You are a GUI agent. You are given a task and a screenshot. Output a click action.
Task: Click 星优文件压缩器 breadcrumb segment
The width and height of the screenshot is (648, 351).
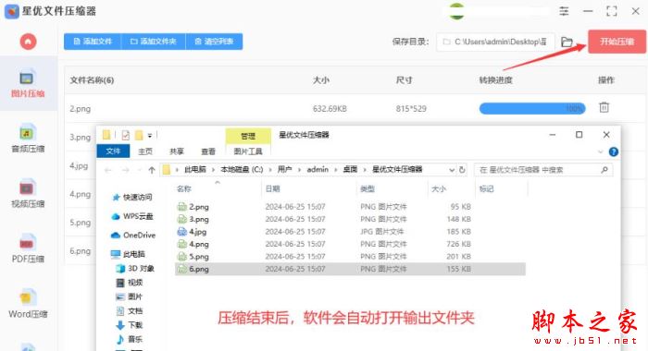[x=397, y=170]
